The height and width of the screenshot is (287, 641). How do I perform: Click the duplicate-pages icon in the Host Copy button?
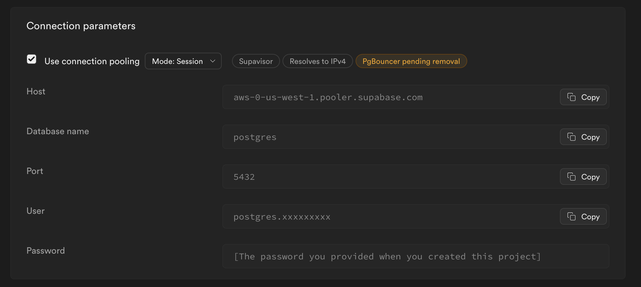(572, 97)
